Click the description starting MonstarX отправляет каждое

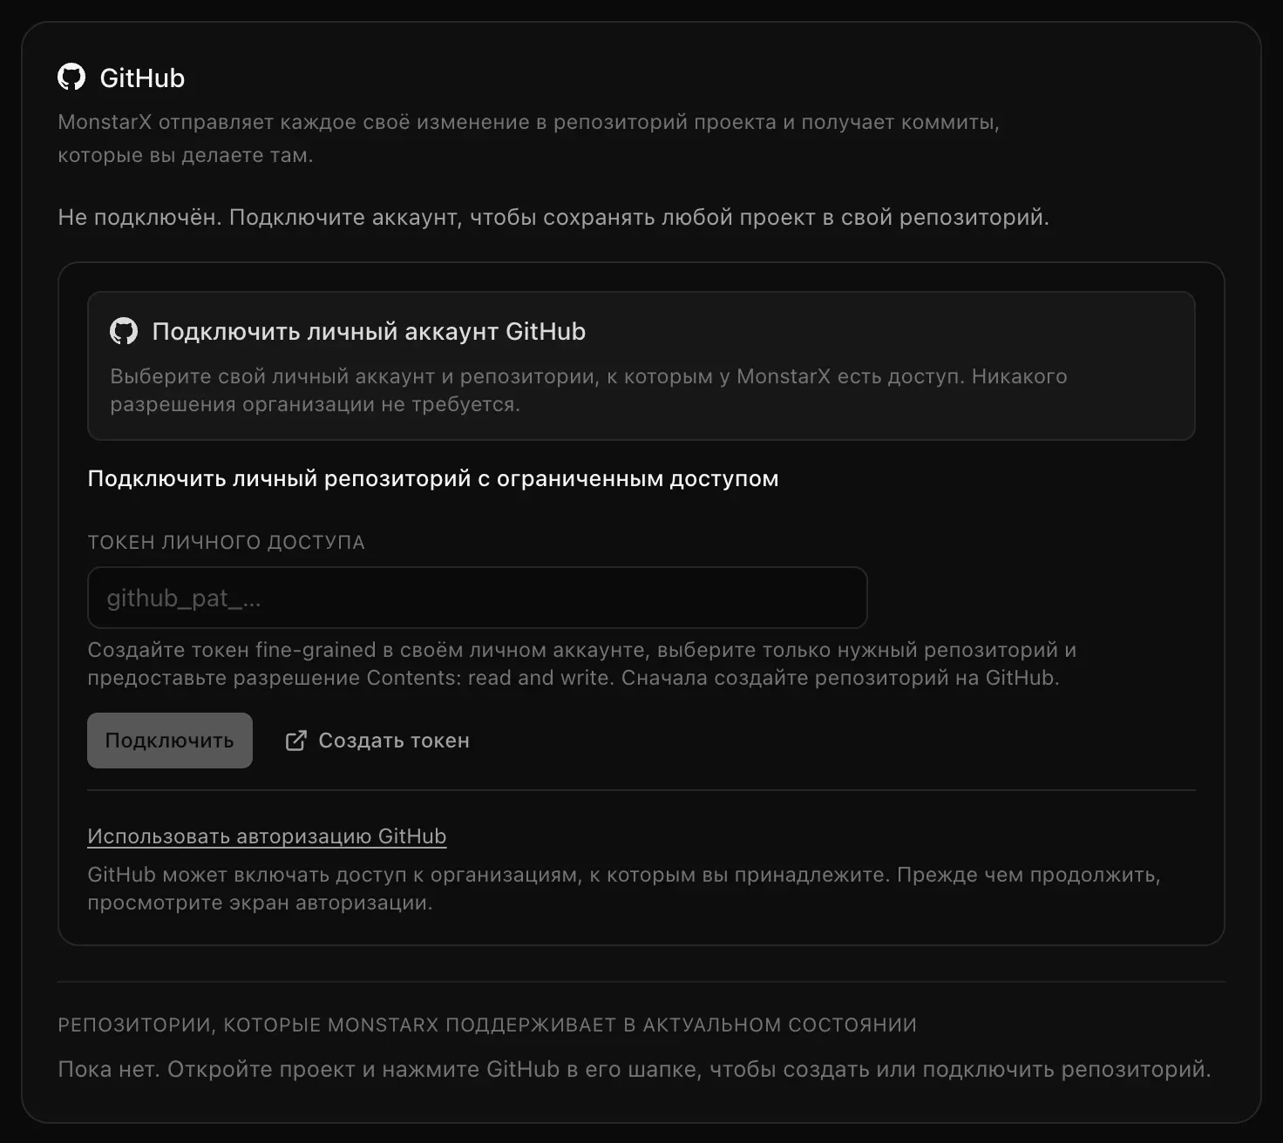(x=528, y=139)
